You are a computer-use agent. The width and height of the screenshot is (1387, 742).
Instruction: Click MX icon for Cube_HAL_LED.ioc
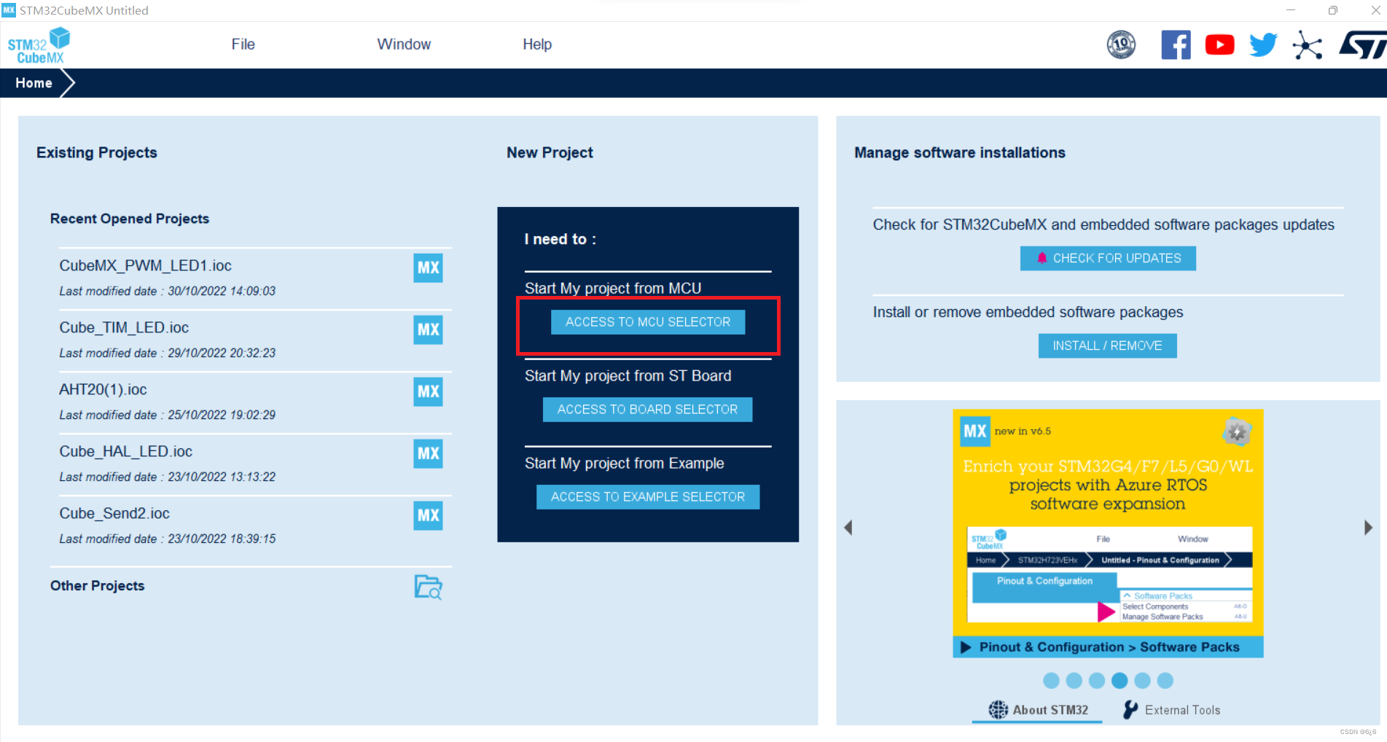428,453
